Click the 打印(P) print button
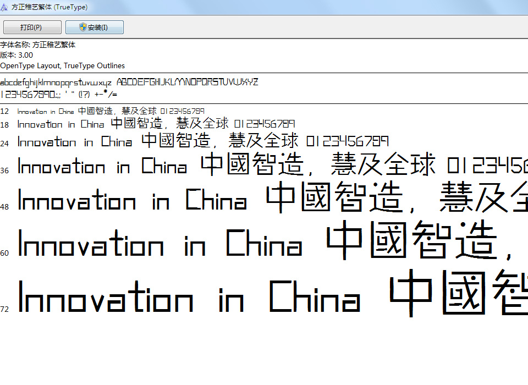 [32, 28]
